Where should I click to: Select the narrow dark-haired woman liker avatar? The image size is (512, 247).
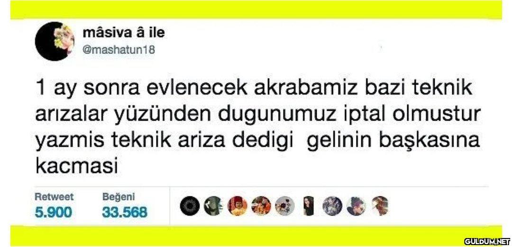tap(309, 206)
